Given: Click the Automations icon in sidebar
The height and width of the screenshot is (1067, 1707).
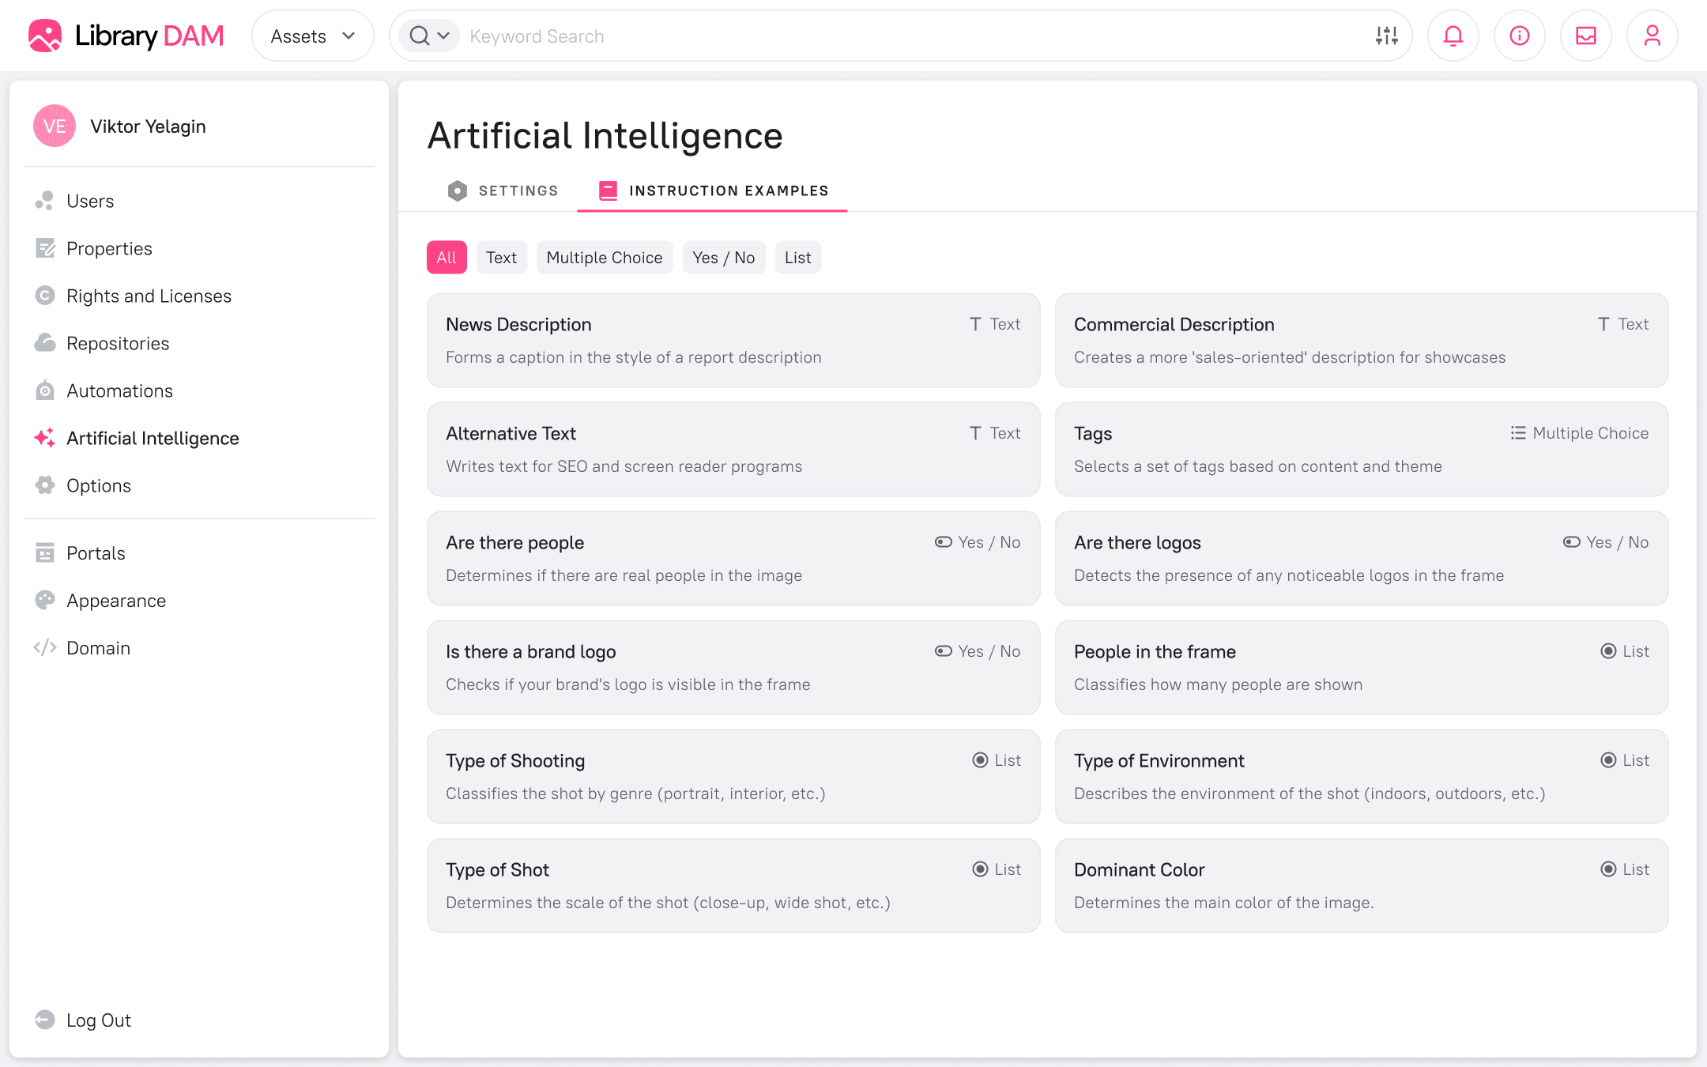Looking at the screenshot, I should 45,390.
